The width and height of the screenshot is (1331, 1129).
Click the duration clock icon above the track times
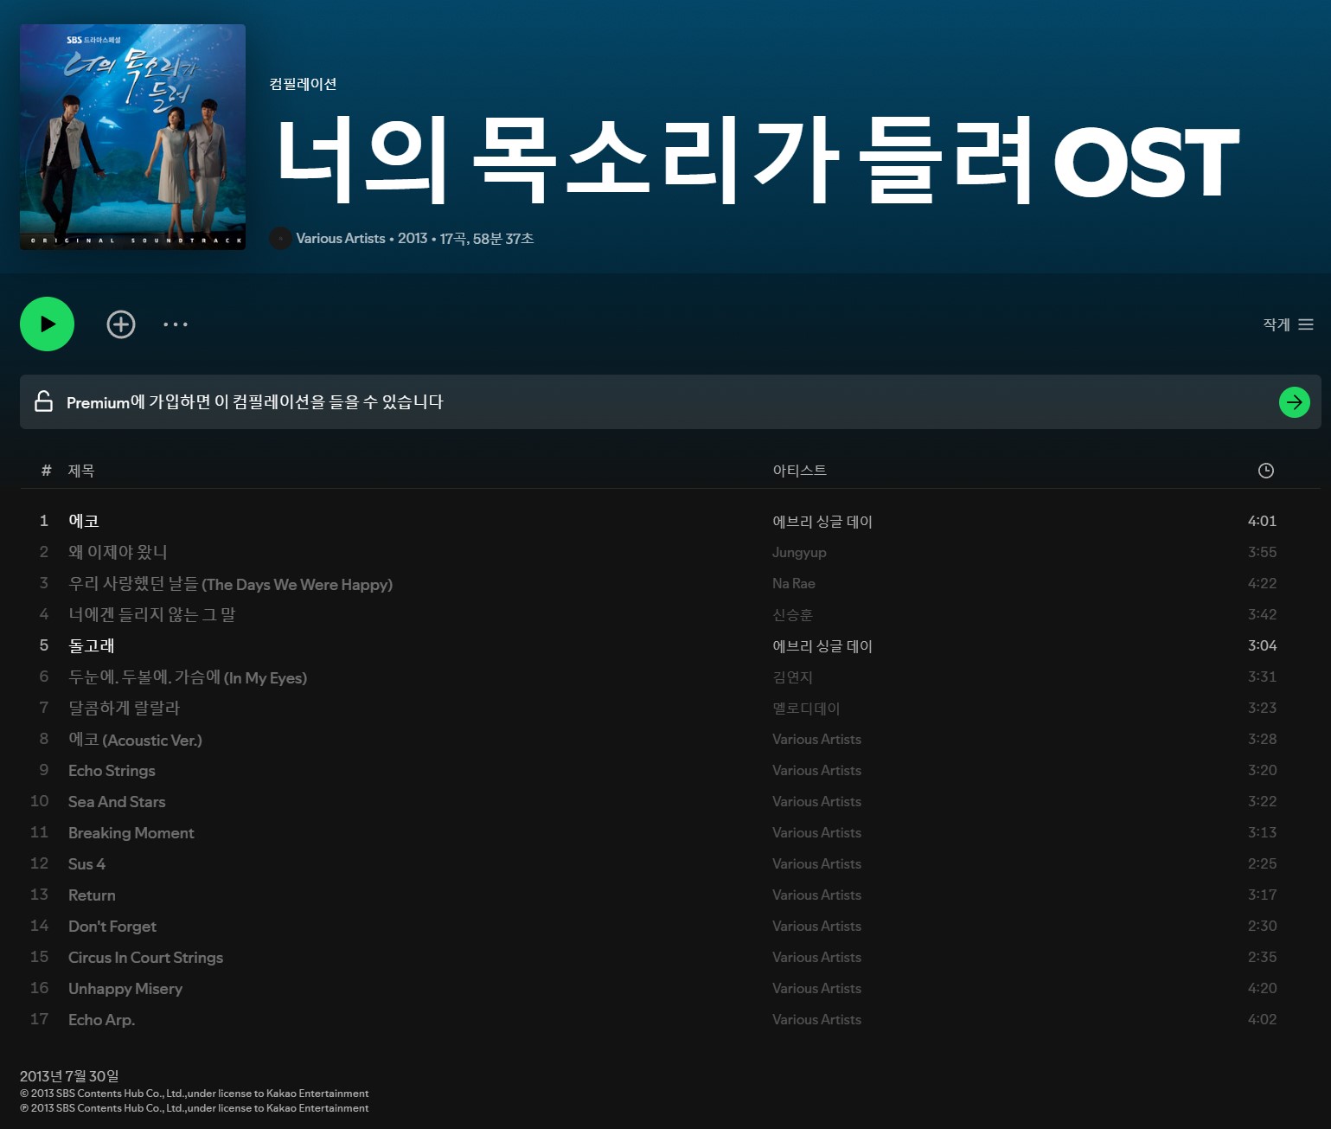[1264, 470]
